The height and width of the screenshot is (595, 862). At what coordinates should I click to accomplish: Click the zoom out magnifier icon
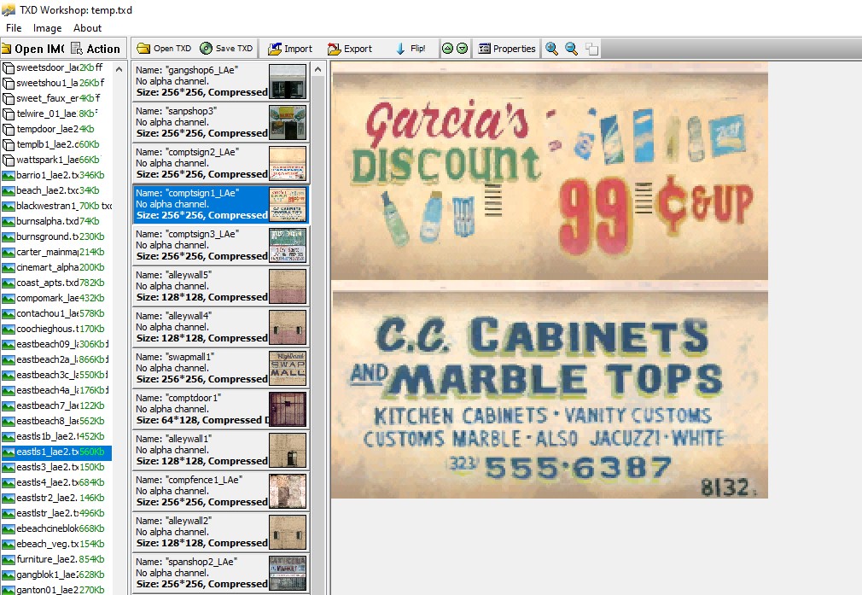(x=572, y=49)
